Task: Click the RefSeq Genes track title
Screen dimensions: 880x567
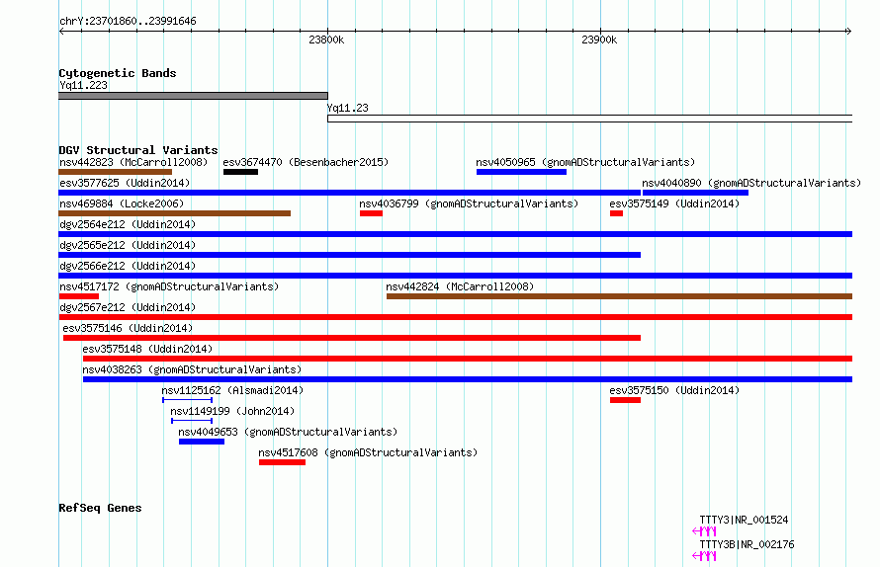Action: (x=100, y=508)
